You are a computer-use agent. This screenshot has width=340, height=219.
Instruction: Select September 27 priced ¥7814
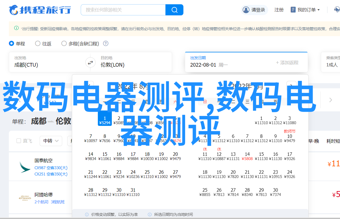pyautogui.click(x=233, y=192)
